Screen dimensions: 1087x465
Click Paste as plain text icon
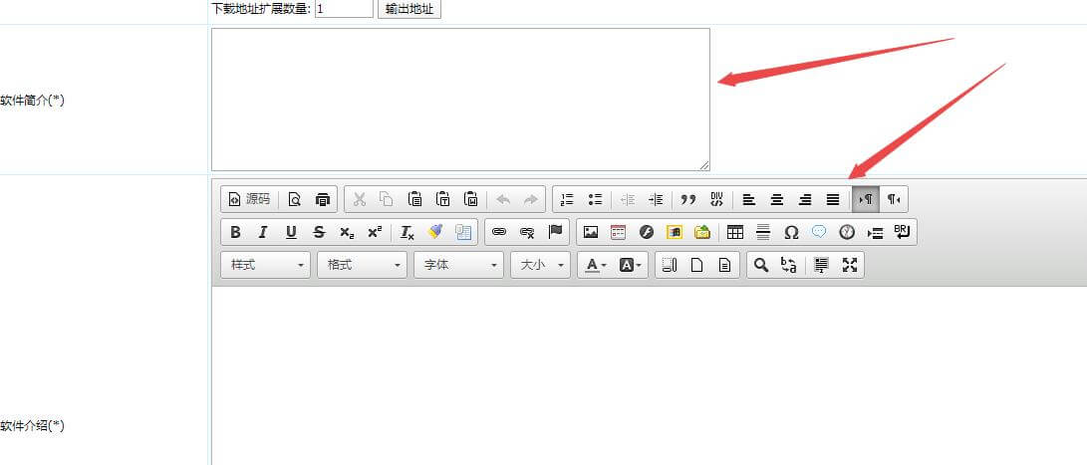443,199
